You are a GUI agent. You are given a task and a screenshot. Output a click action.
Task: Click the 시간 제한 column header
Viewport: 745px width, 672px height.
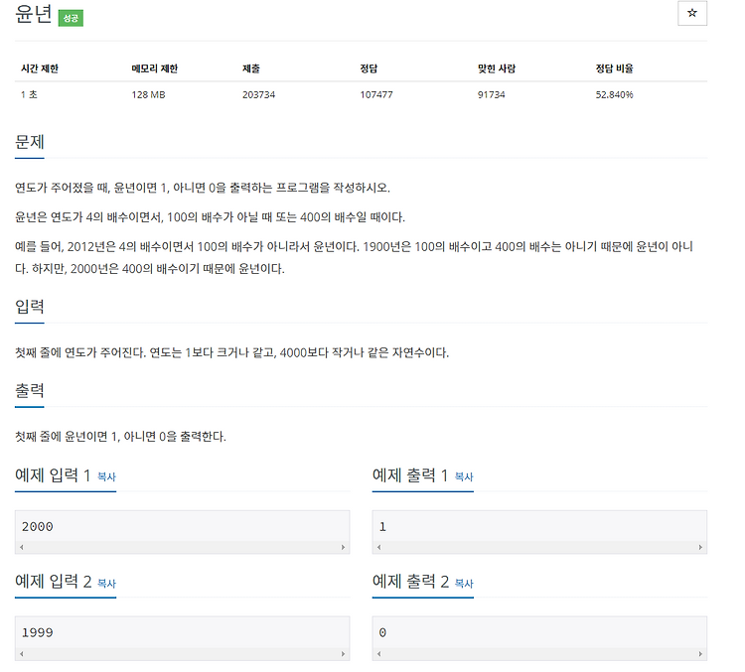coord(40,68)
